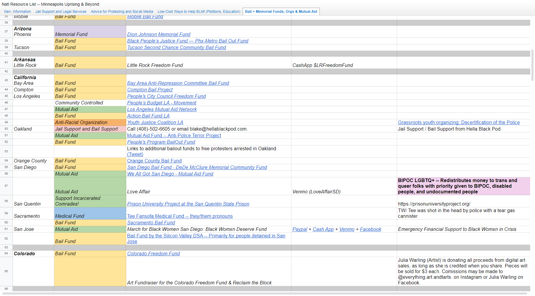Open the Jail Support and Legal Services tab
535x296 pixels.
tap(61, 12)
